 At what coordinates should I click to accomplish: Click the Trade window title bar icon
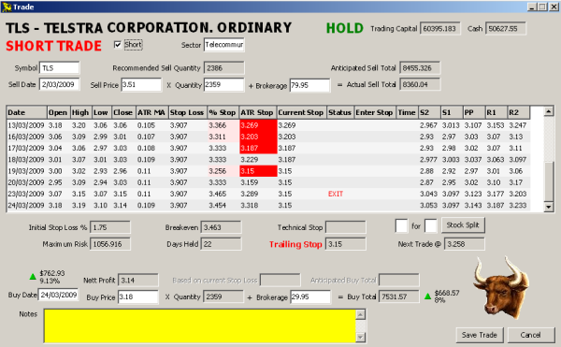coord(7,7)
